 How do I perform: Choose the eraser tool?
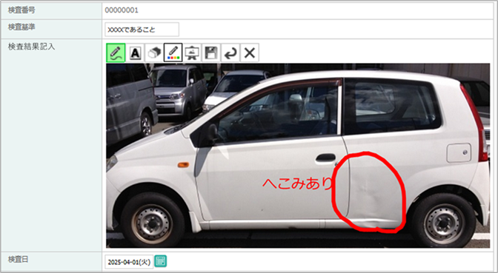click(x=154, y=53)
